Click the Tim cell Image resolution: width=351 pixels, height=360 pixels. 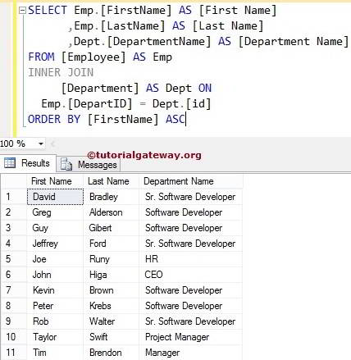pyautogui.click(x=55, y=353)
